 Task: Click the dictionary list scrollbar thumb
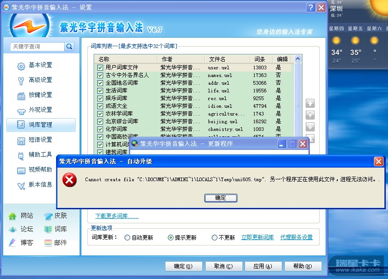pos(298,105)
